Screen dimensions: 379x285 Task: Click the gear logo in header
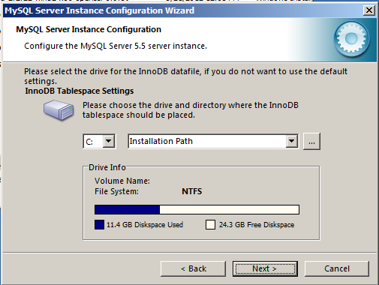pos(351,39)
